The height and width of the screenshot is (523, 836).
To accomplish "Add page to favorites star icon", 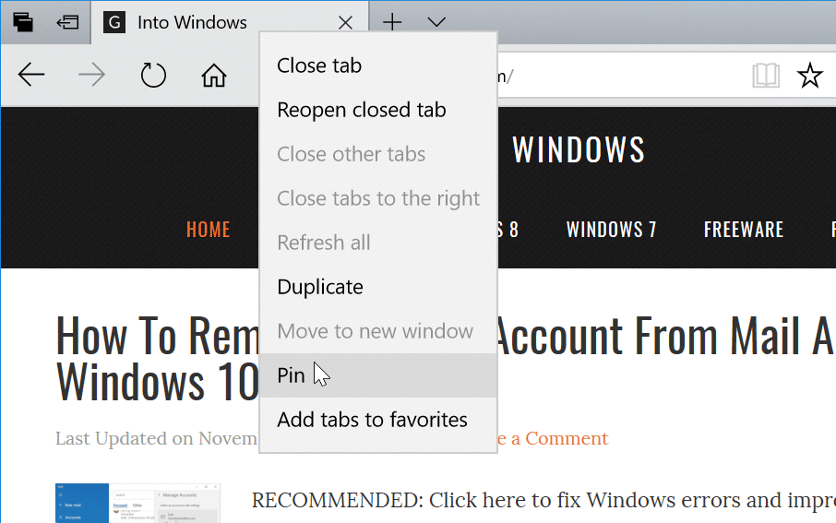I will pos(810,75).
